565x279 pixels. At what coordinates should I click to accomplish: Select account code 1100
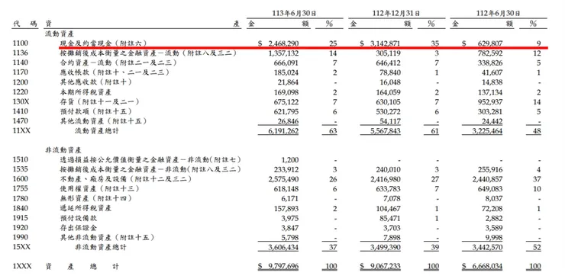[x=21, y=43]
